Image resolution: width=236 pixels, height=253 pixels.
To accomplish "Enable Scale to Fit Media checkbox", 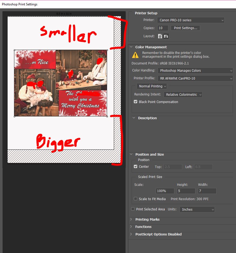I will (x=136, y=199).
